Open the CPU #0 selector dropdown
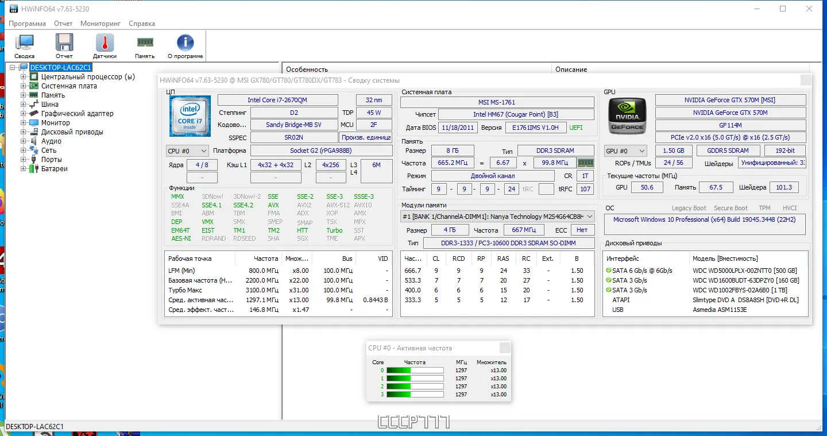827x436 pixels. coord(187,151)
